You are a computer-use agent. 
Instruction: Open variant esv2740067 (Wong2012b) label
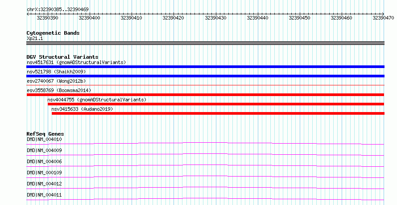(x=56, y=81)
